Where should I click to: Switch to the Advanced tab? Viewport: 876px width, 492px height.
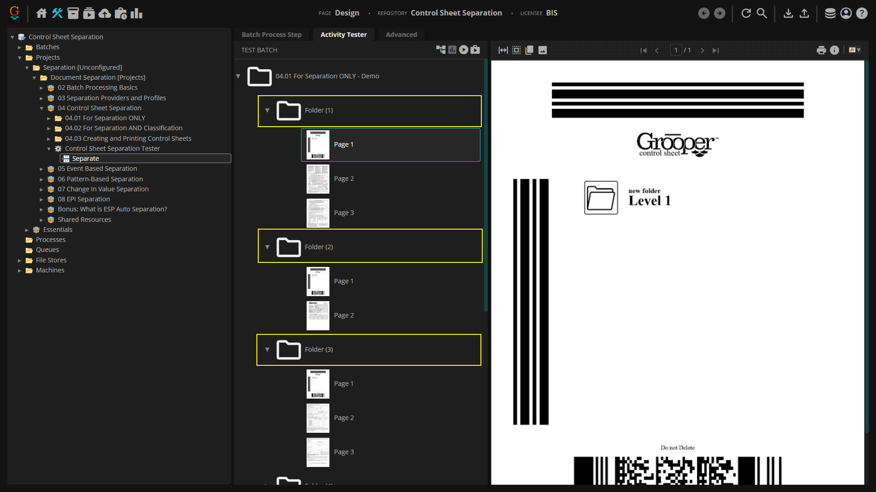(401, 35)
